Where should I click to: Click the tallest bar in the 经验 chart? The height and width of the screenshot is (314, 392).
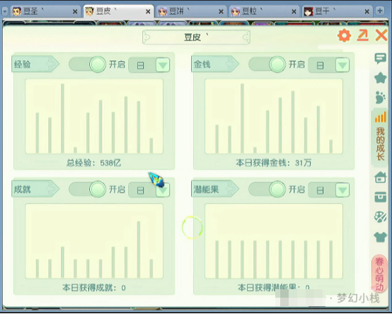pyautogui.click(x=62, y=118)
